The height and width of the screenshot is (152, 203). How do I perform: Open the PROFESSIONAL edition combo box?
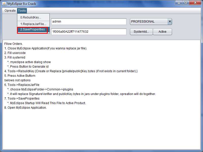[x=151, y=22]
